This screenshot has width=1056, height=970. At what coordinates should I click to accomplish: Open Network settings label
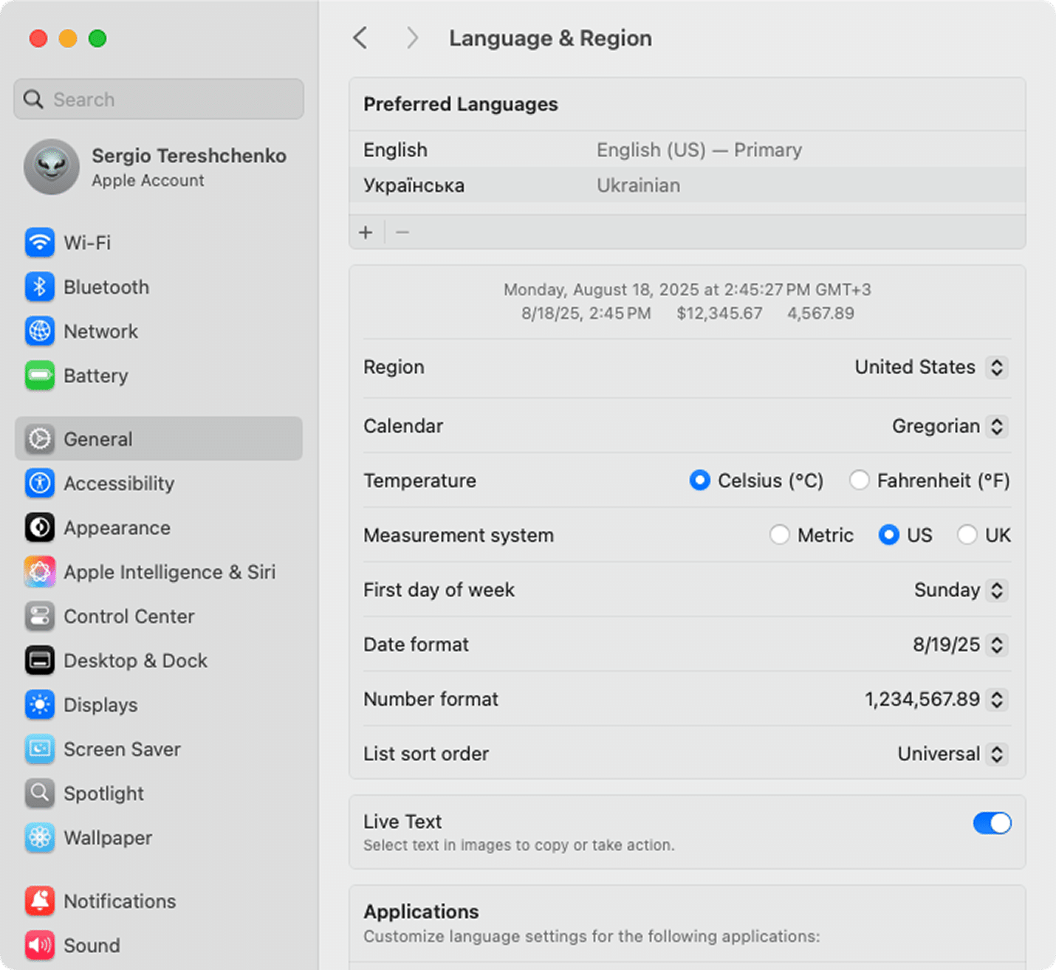tap(100, 331)
